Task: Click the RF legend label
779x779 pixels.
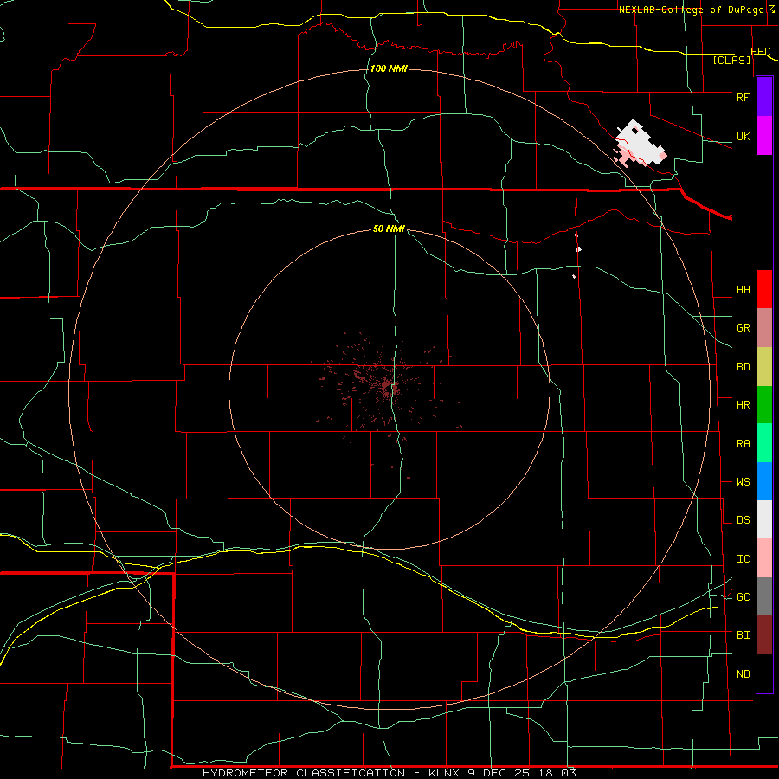Action: (744, 97)
